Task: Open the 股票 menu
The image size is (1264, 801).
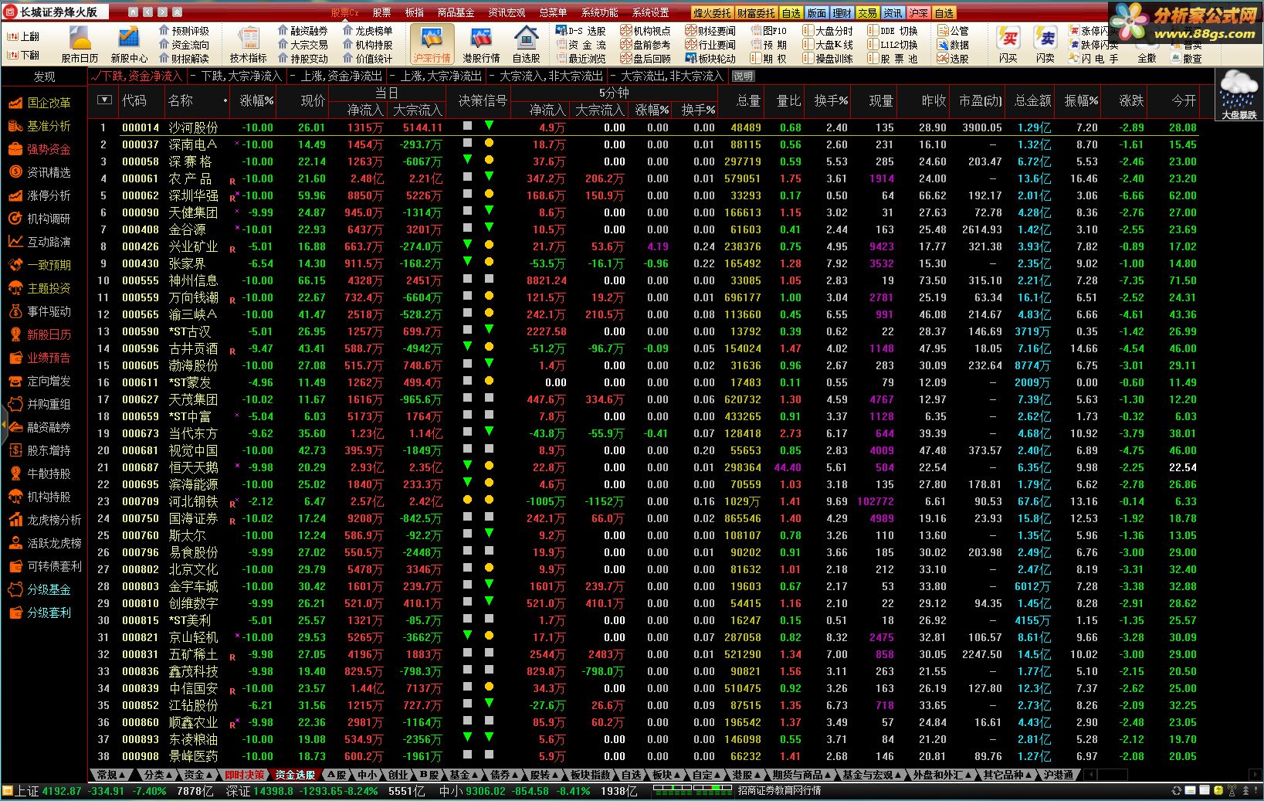Action: point(381,13)
